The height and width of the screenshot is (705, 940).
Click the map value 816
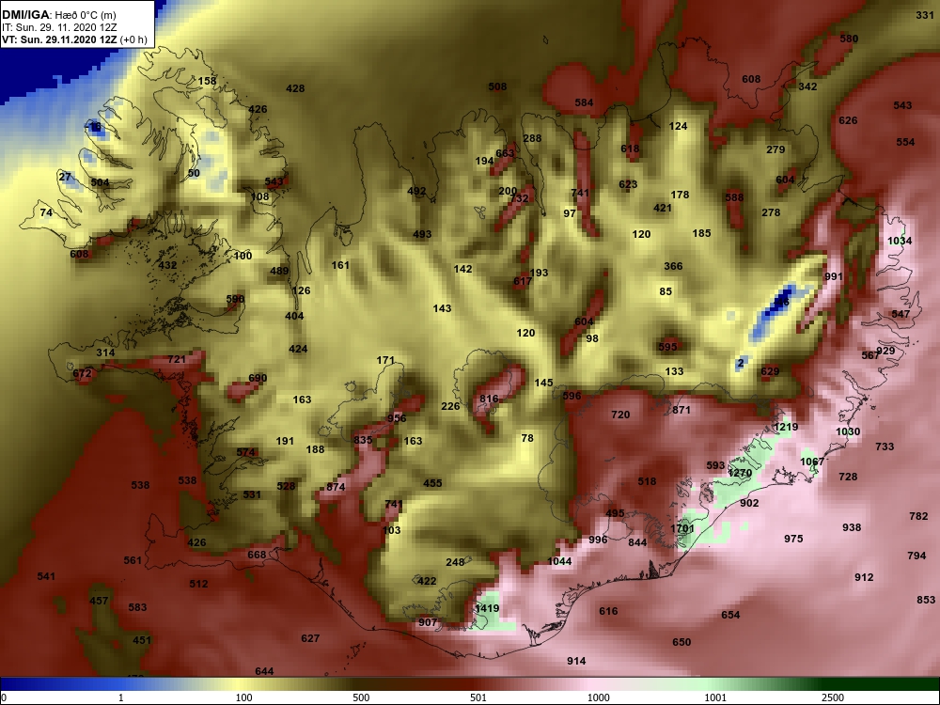pyautogui.click(x=489, y=399)
